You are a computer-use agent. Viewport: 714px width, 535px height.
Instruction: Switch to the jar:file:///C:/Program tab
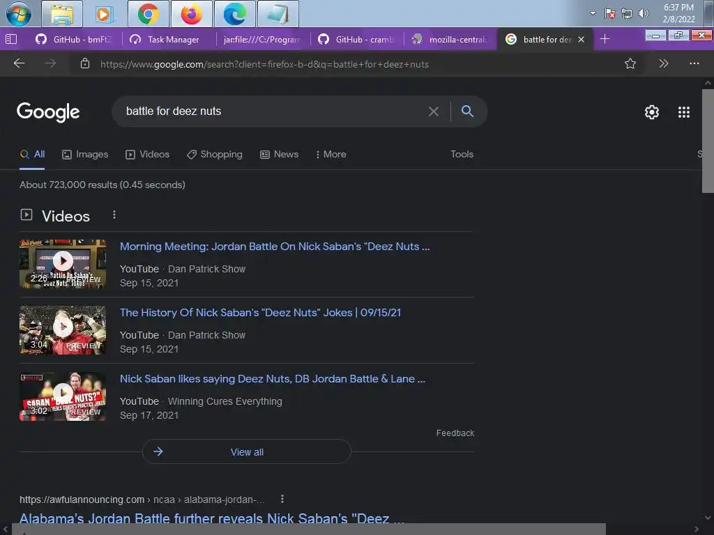262,40
